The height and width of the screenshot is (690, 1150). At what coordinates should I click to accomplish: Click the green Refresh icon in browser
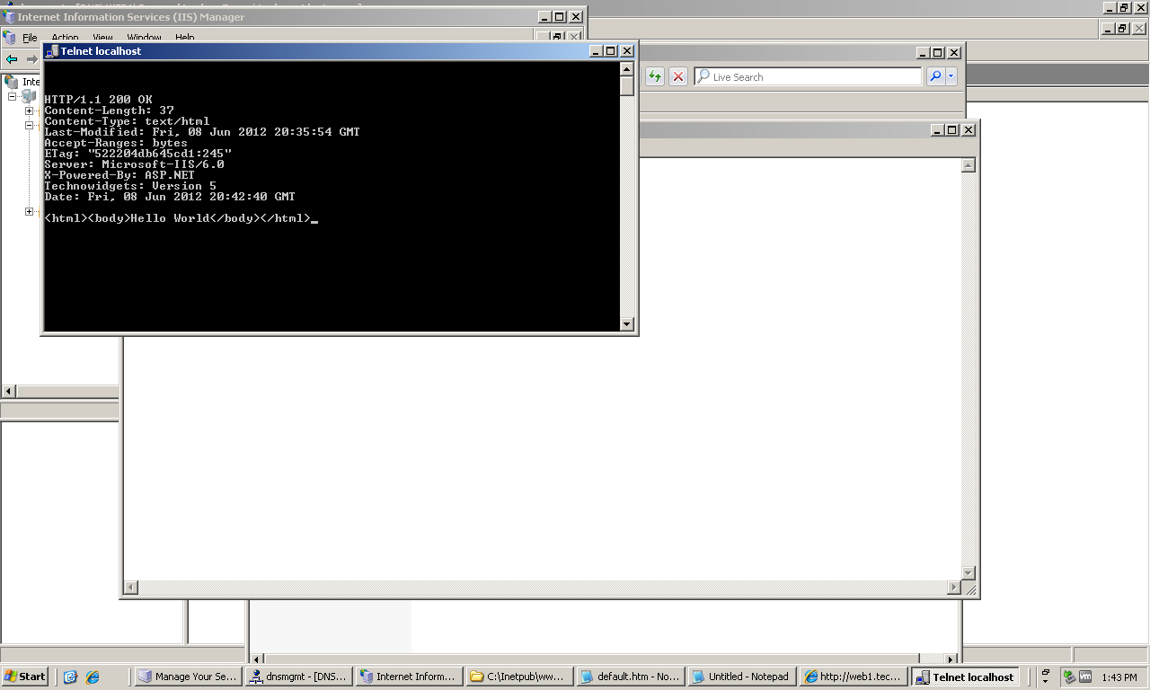tap(655, 77)
